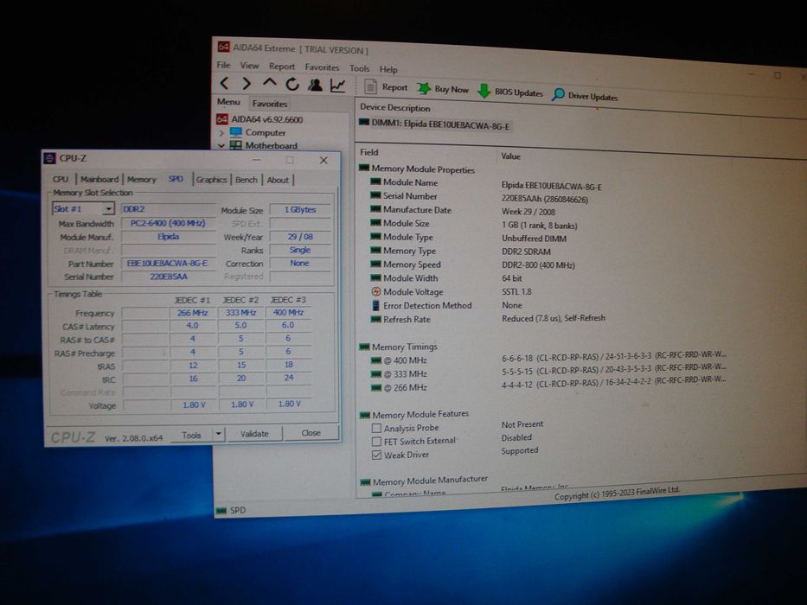
Task: Click the Module Size 1 GBytes field
Action: click(x=300, y=209)
